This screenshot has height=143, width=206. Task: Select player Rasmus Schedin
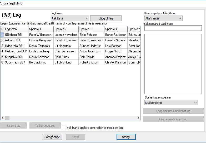[x=116, y=40]
